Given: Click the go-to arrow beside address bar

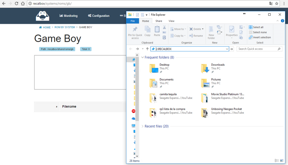Looking at the screenshot, I should (x=231, y=49).
